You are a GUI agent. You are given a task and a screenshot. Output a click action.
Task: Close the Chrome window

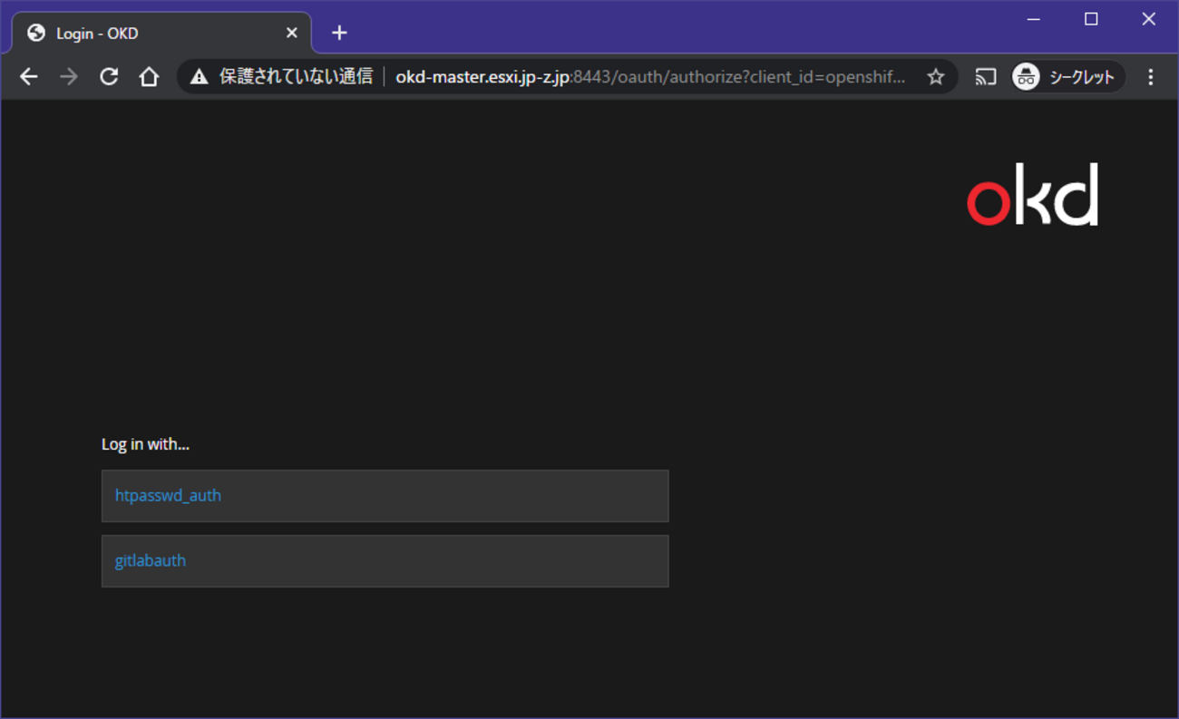point(1148,19)
